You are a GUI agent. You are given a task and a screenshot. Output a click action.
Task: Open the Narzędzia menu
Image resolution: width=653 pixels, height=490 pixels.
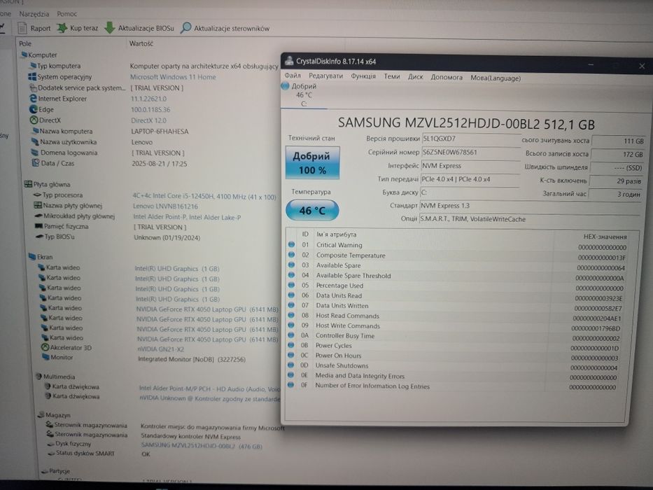tap(34, 14)
